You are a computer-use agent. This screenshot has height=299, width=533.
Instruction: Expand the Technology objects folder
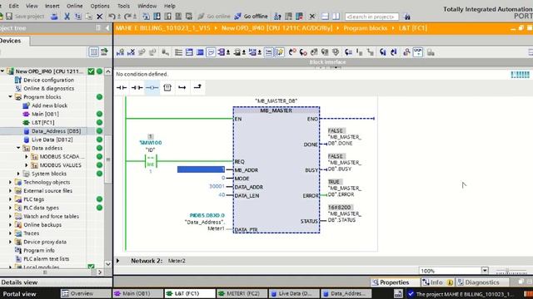[11, 182]
